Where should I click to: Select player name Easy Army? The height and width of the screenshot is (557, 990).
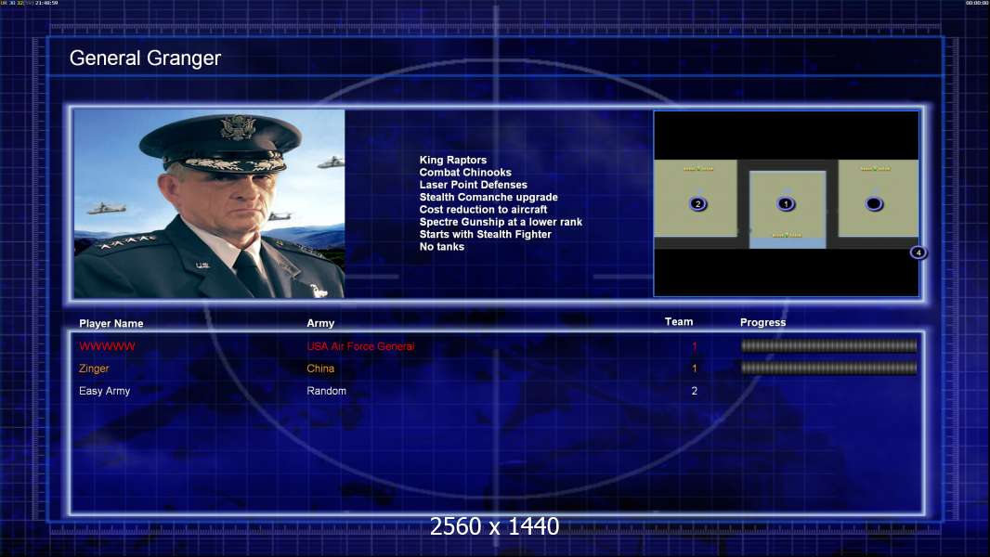coord(104,391)
